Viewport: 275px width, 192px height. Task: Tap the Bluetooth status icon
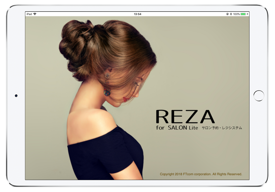[x=231, y=14]
